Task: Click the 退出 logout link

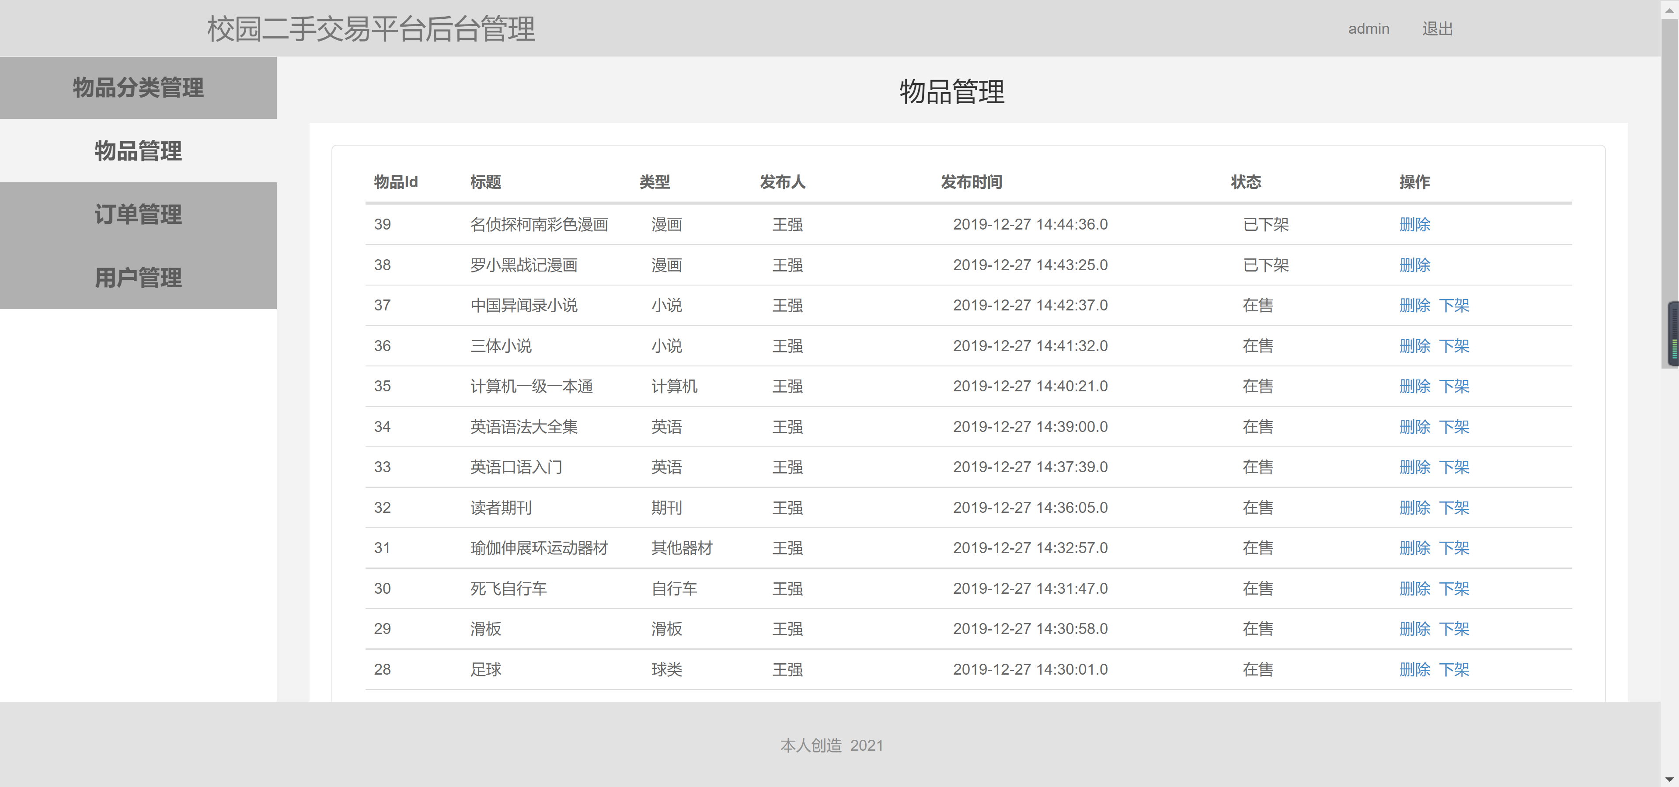Action: coord(1436,29)
